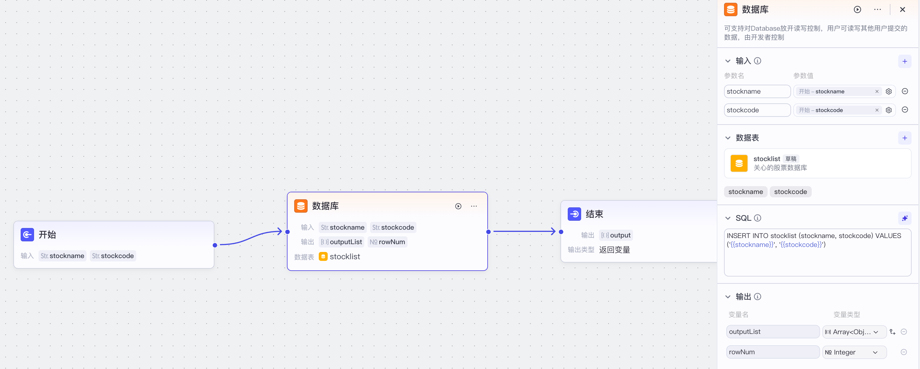Remove the stockcode input parameter
Image resolution: width=920 pixels, height=369 pixels.
(x=905, y=110)
